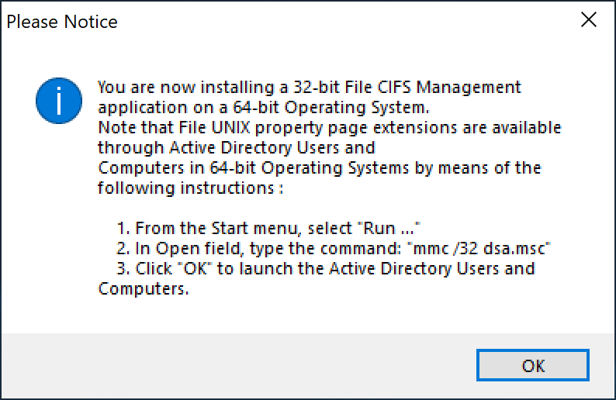Click the quoted "mmc /32 dsa.msc" command text
The image size is (616, 400).
[x=493, y=249]
